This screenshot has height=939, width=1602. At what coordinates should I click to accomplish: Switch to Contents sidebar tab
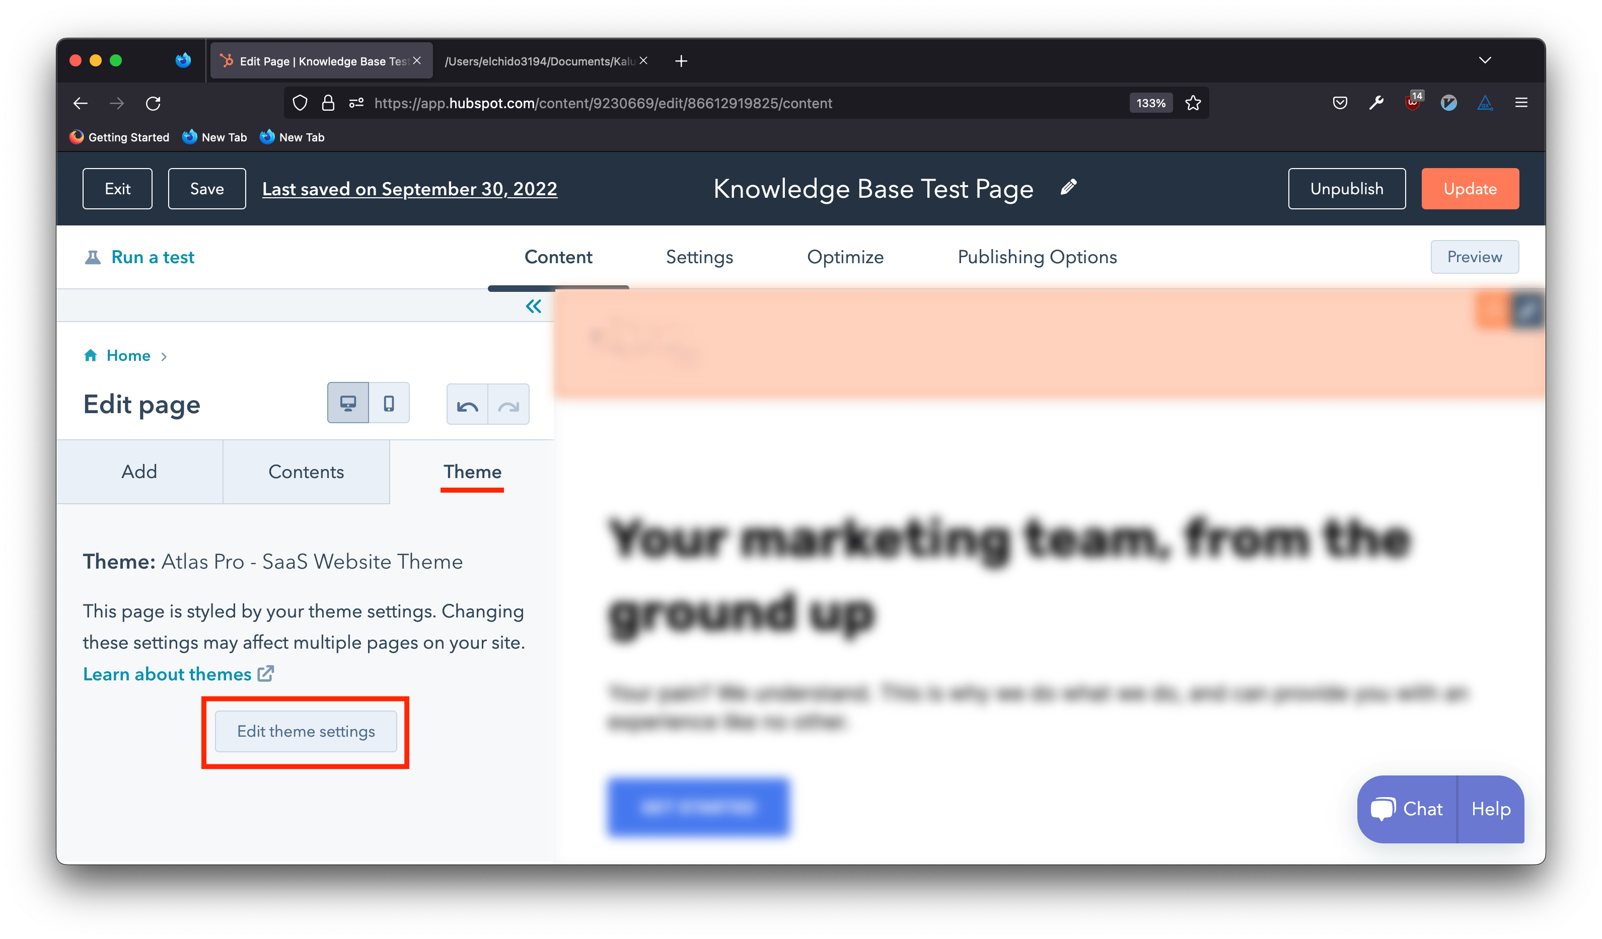(306, 472)
